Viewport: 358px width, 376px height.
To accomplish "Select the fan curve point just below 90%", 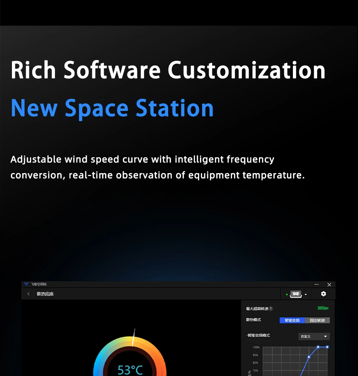I will tap(309, 357).
